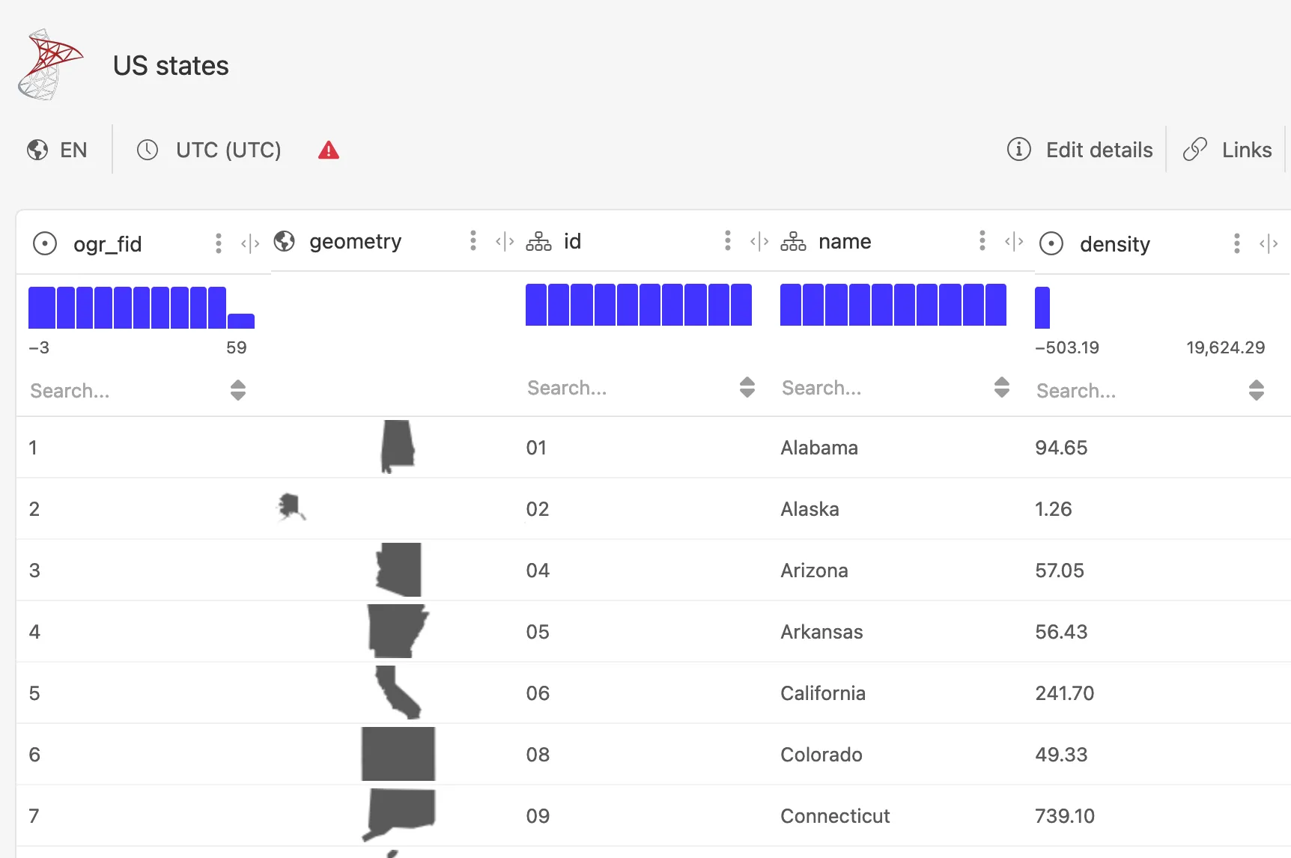The height and width of the screenshot is (858, 1291).
Task: Click the globe icon in geometry header
Action: click(x=285, y=241)
